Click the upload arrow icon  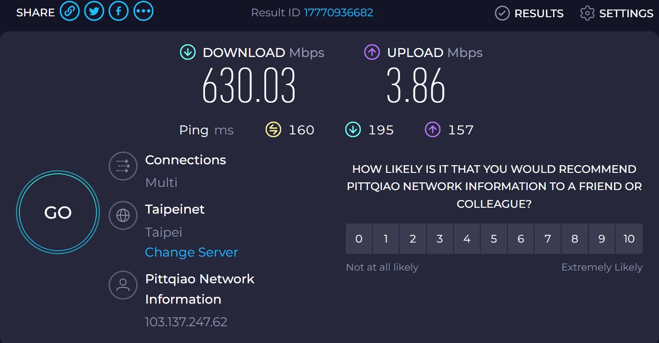click(372, 52)
